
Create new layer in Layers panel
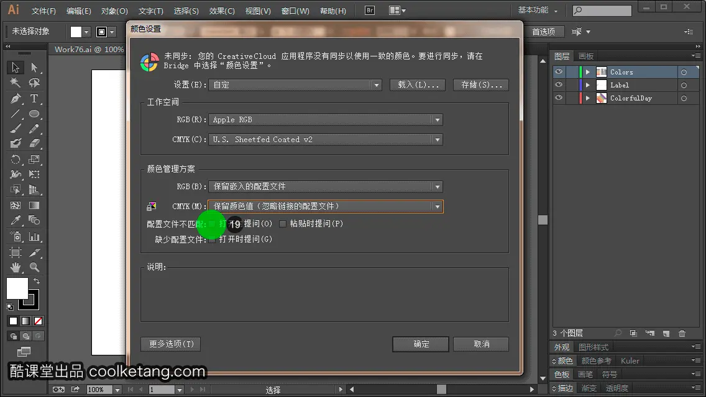(x=666, y=333)
